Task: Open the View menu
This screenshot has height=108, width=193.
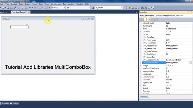Action: coord(7,4)
